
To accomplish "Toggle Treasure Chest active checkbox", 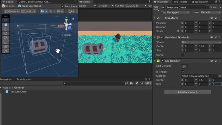I will (x=163, y=7).
